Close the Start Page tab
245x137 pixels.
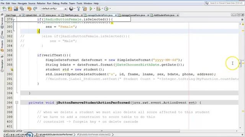pos(20,15)
